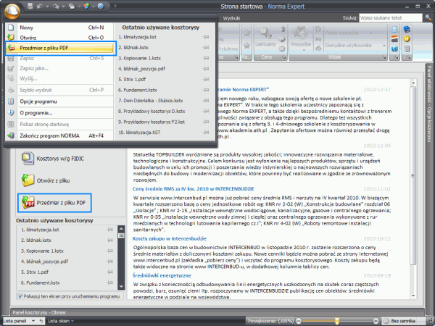Viewport: 435px width, 326px height.
Task: Open the 'Lista okien' dropdown
Action: 61,320
